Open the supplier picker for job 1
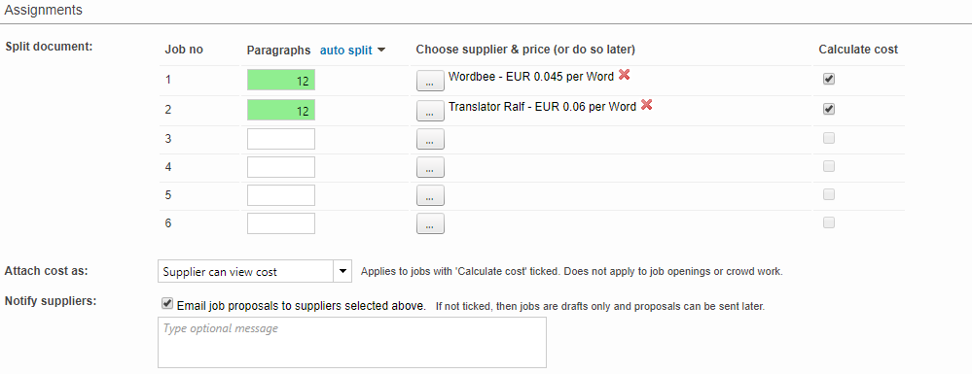The image size is (972, 374). point(430,81)
